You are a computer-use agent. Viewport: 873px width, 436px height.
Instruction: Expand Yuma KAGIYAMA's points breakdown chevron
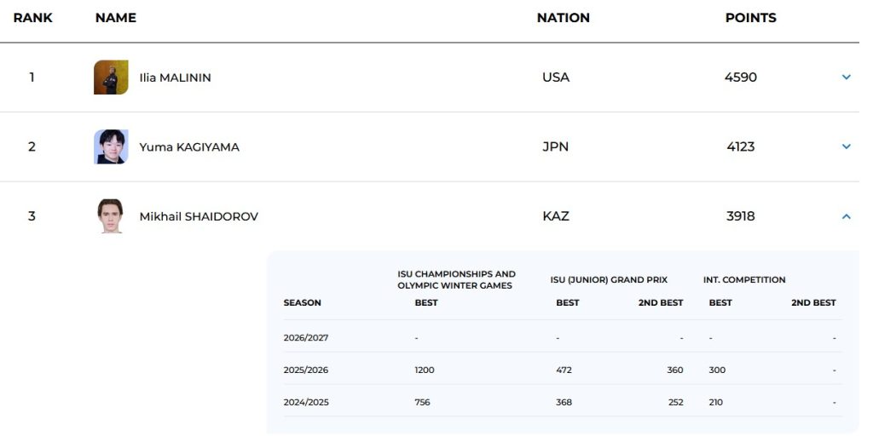[x=847, y=146]
